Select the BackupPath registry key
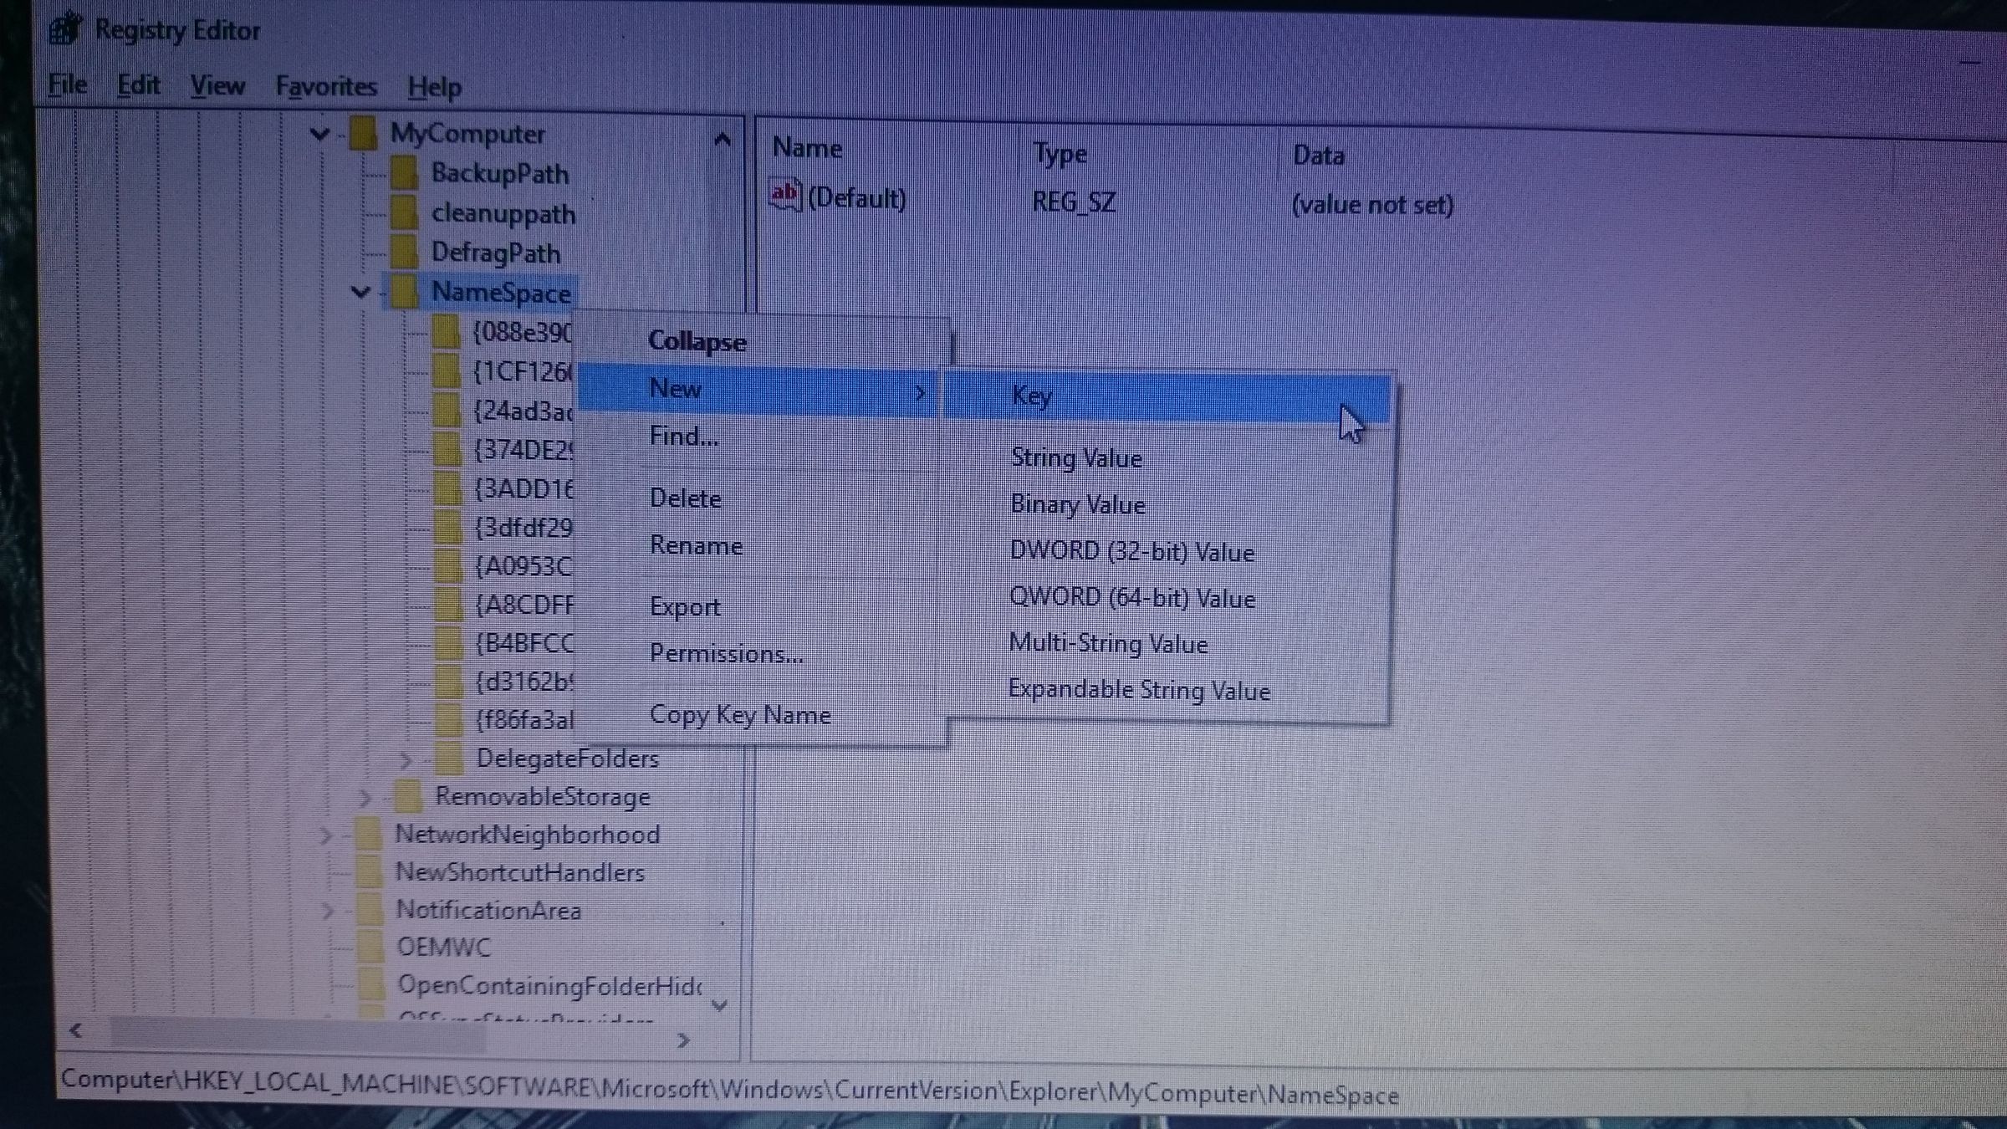 click(x=500, y=174)
